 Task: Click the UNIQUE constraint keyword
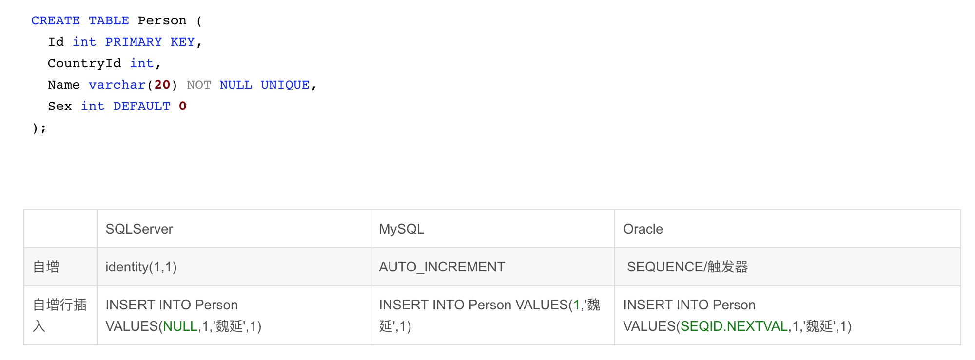[285, 85]
